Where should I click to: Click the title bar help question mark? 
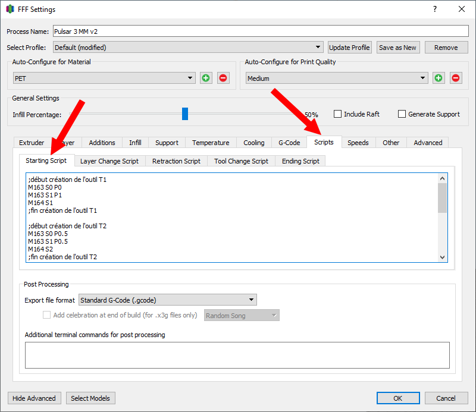click(435, 9)
